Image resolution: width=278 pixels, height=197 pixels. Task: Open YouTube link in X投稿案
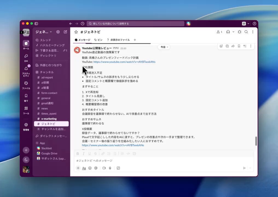[113, 145]
